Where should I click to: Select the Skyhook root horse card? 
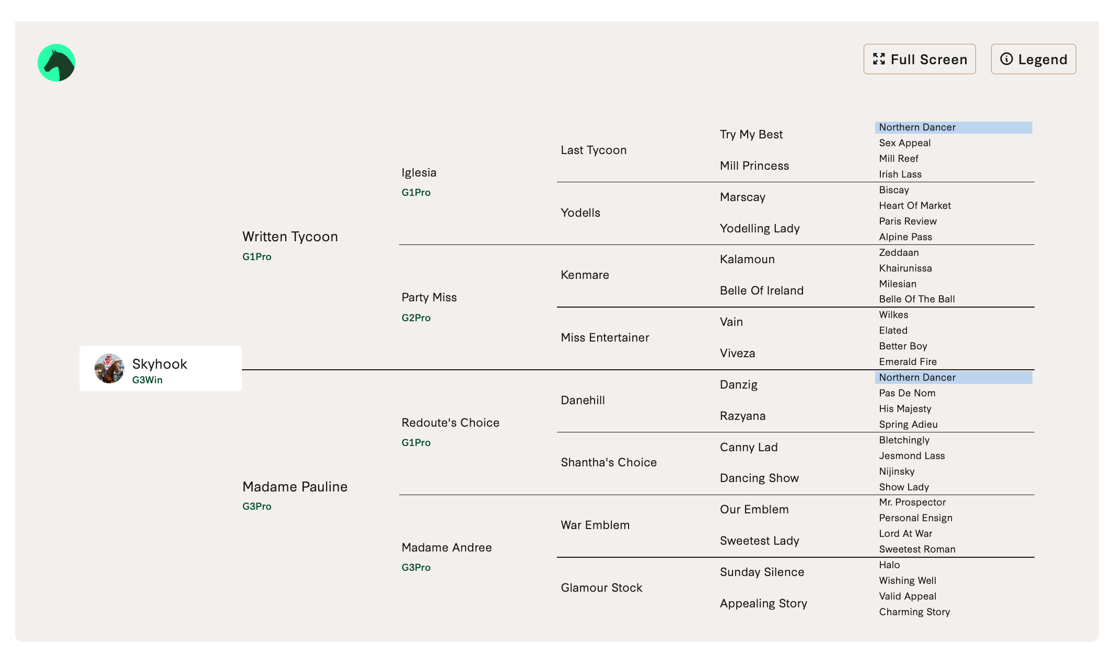tap(160, 368)
